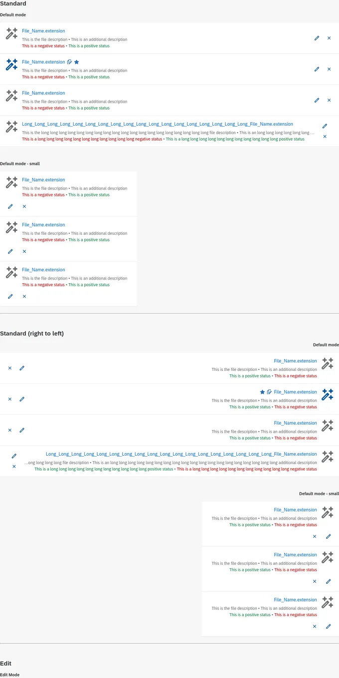Viewport: 339px width, 678px height.
Task: Click star icon in the right-to-left list
Action: (262, 392)
